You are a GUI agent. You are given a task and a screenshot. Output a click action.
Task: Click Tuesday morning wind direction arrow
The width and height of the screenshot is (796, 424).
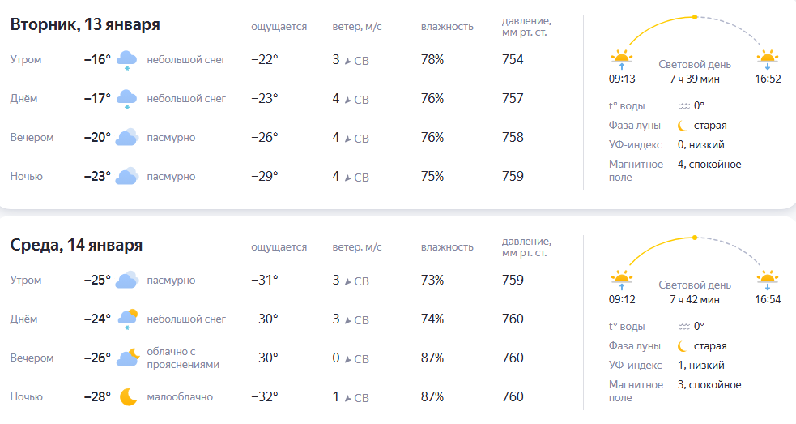pyautogui.click(x=347, y=61)
